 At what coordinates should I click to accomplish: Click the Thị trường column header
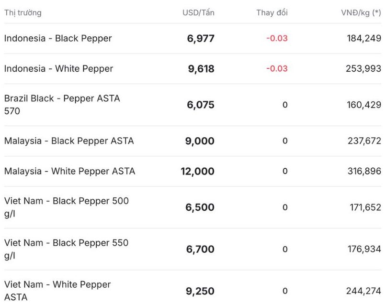pyautogui.click(x=23, y=12)
